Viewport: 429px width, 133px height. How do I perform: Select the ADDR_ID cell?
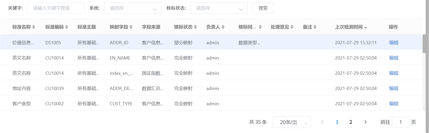coord(119,43)
